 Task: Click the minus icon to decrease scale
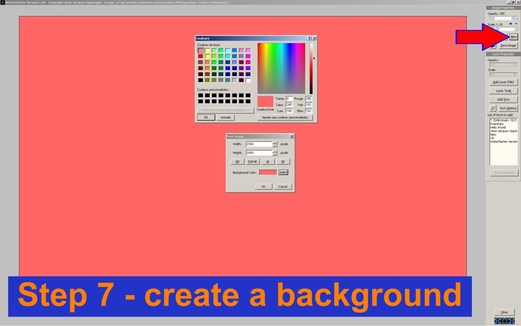tap(516, 24)
